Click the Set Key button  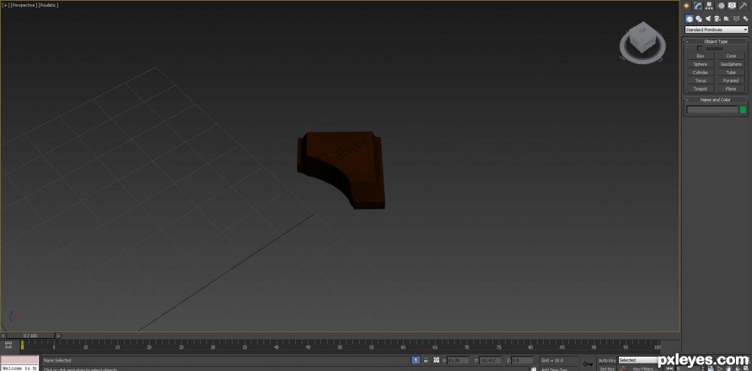pyautogui.click(x=607, y=368)
